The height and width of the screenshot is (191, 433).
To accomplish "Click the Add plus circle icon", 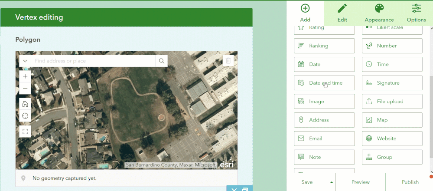I will click(305, 8).
